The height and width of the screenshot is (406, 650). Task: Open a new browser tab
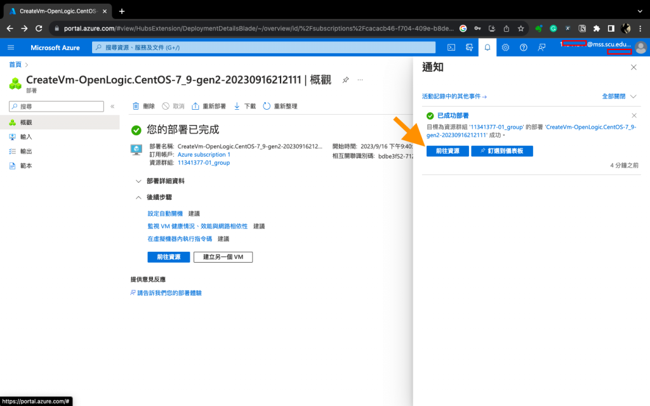click(121, 11)
